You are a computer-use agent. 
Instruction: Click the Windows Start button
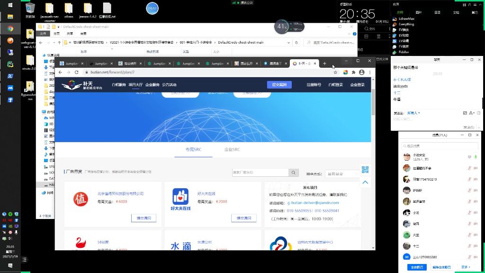pyautogui.click(x=10, y=5)
